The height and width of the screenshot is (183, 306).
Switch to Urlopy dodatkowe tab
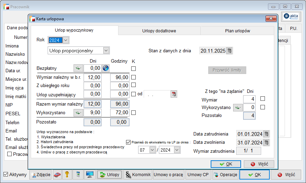coord(159,31)
